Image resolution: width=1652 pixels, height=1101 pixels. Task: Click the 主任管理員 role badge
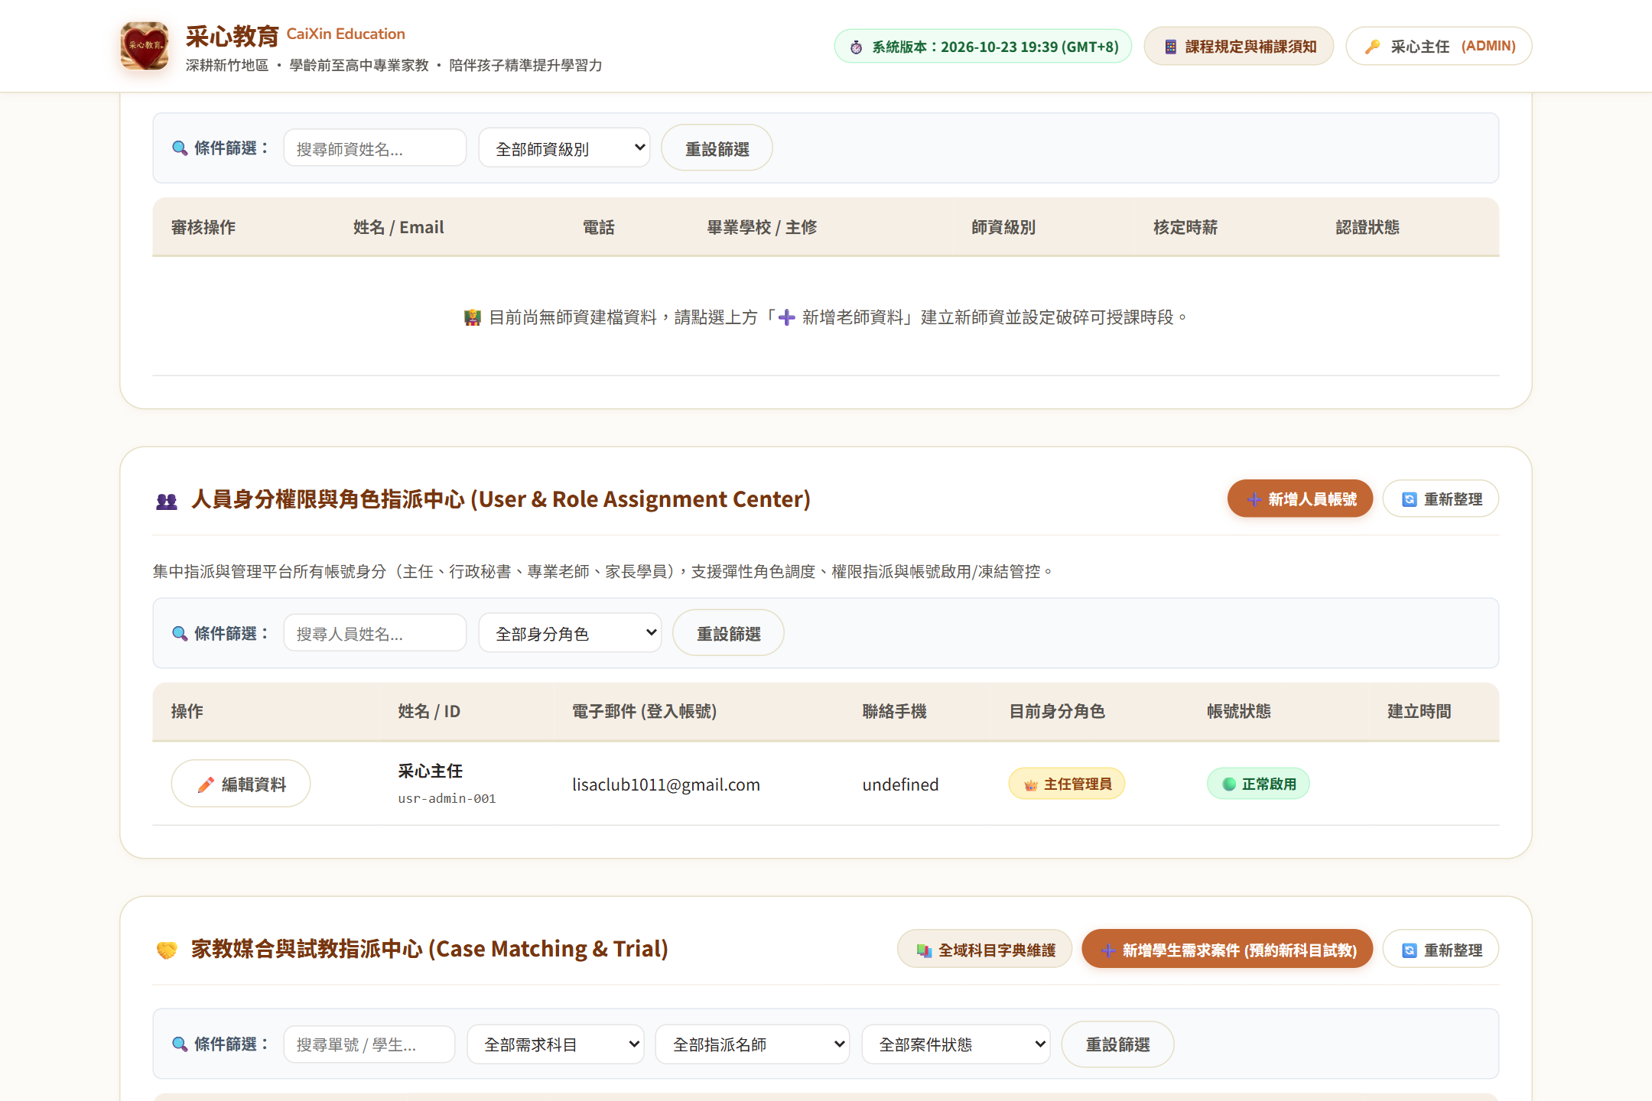(x=1067, y=784)
